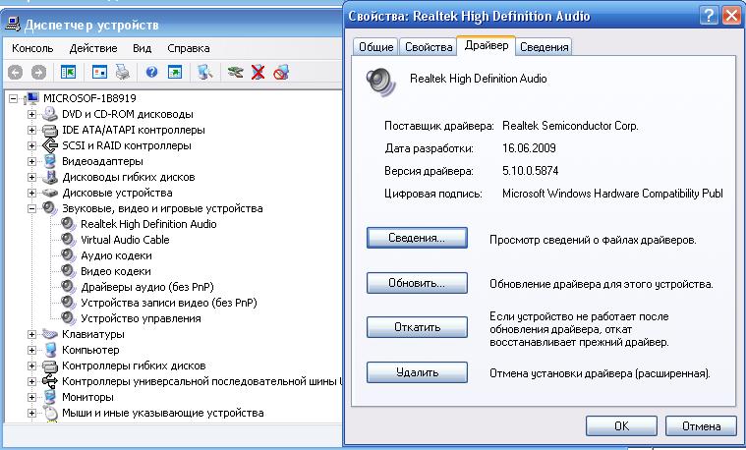
Task: Open the Help question-mark icon
Action: [x=151, y=73]
